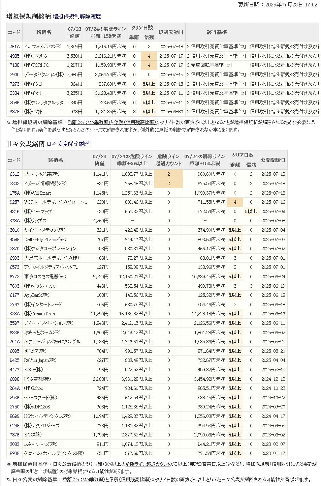This screenshot has width=321, height=486.
Task: Open stock code 9257
Action: click(14, 202)
